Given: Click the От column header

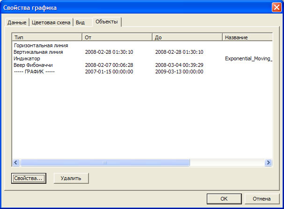Looking at the screenshot, I should [117, 36].
